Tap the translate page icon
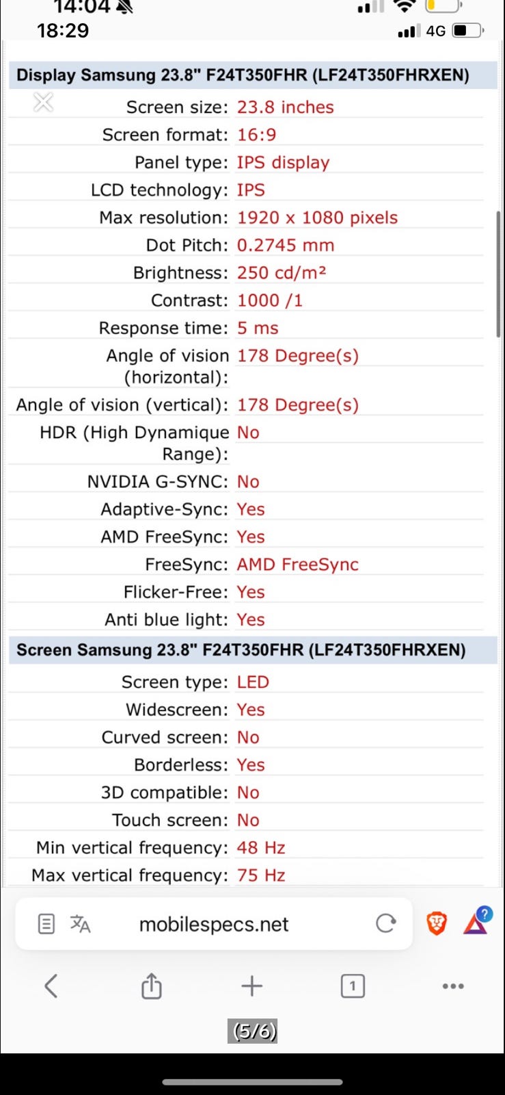This screenshot has height=1095, width=505. tap(80, 924)
